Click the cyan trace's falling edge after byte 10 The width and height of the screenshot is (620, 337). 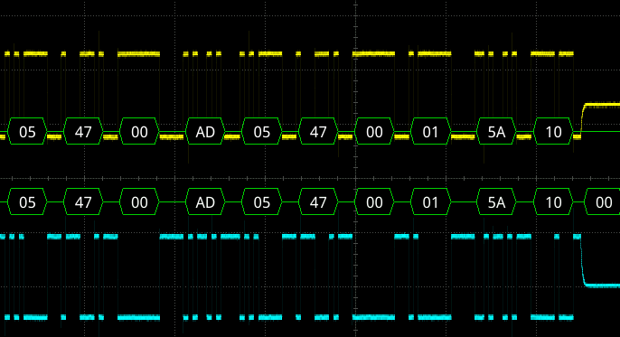point(582,261)
